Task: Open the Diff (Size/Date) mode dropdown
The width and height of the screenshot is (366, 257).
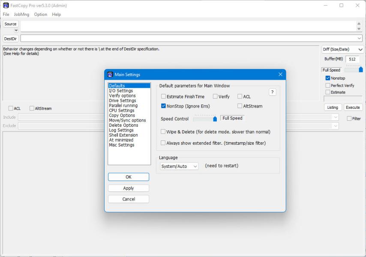Action: pyautogui.click(x=343, y=49)
